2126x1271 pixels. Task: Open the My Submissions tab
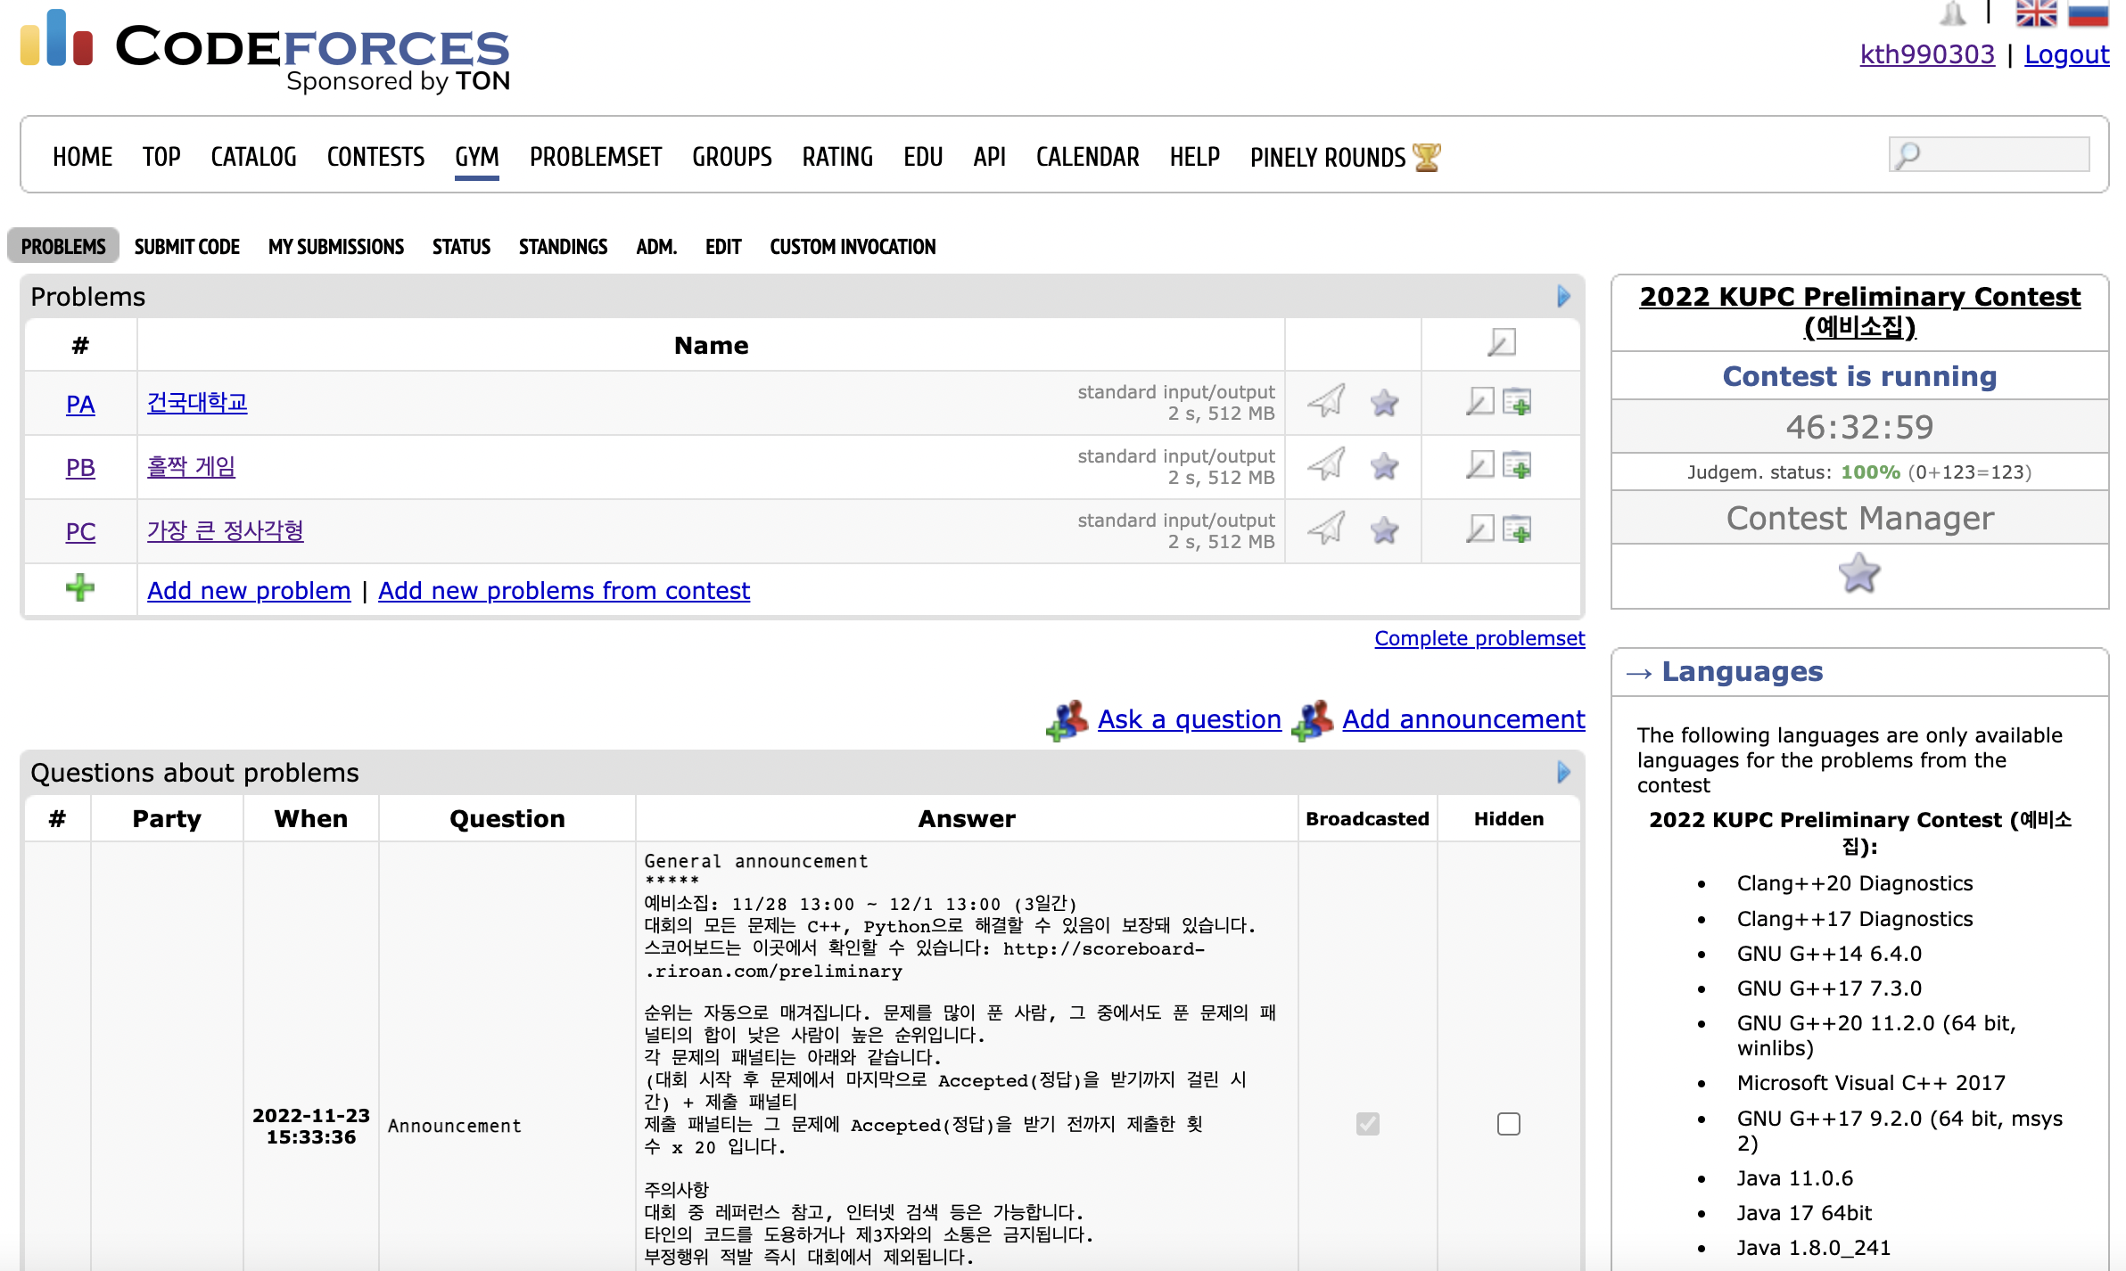point(335,247)
